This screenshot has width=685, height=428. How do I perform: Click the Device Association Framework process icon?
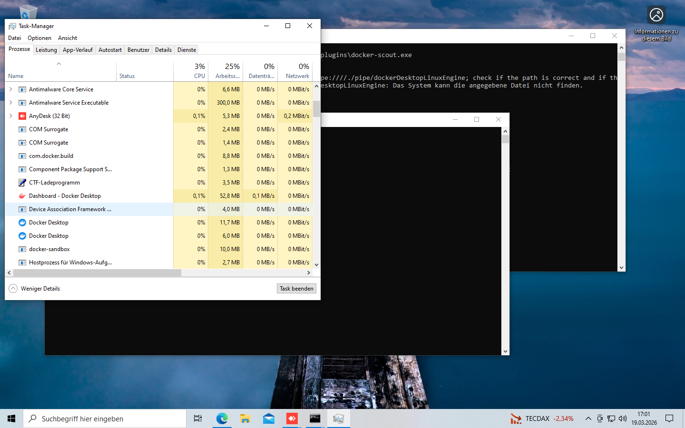coord(22,209)
